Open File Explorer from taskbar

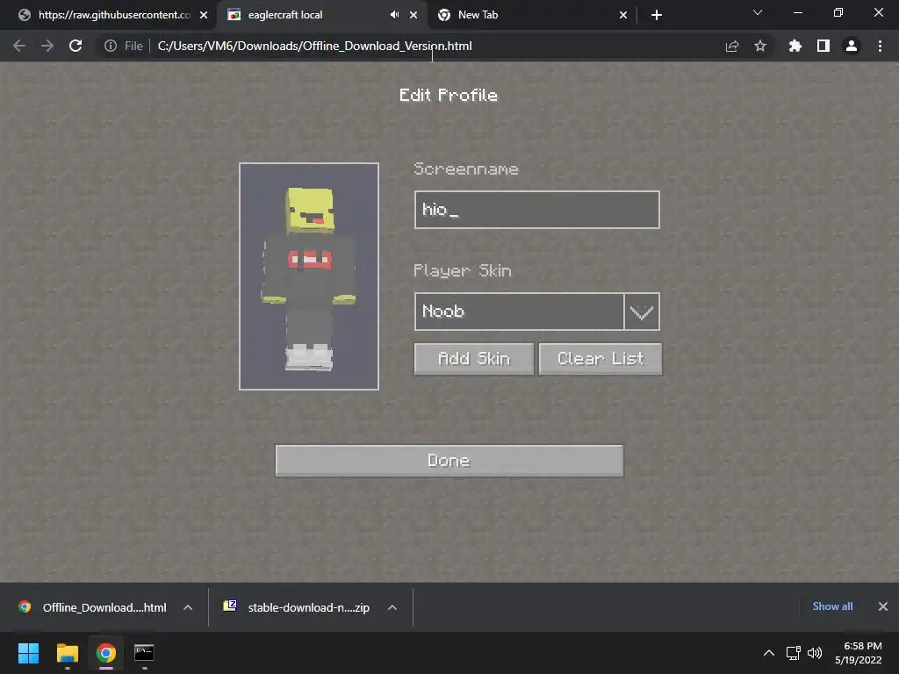(67, 653)
